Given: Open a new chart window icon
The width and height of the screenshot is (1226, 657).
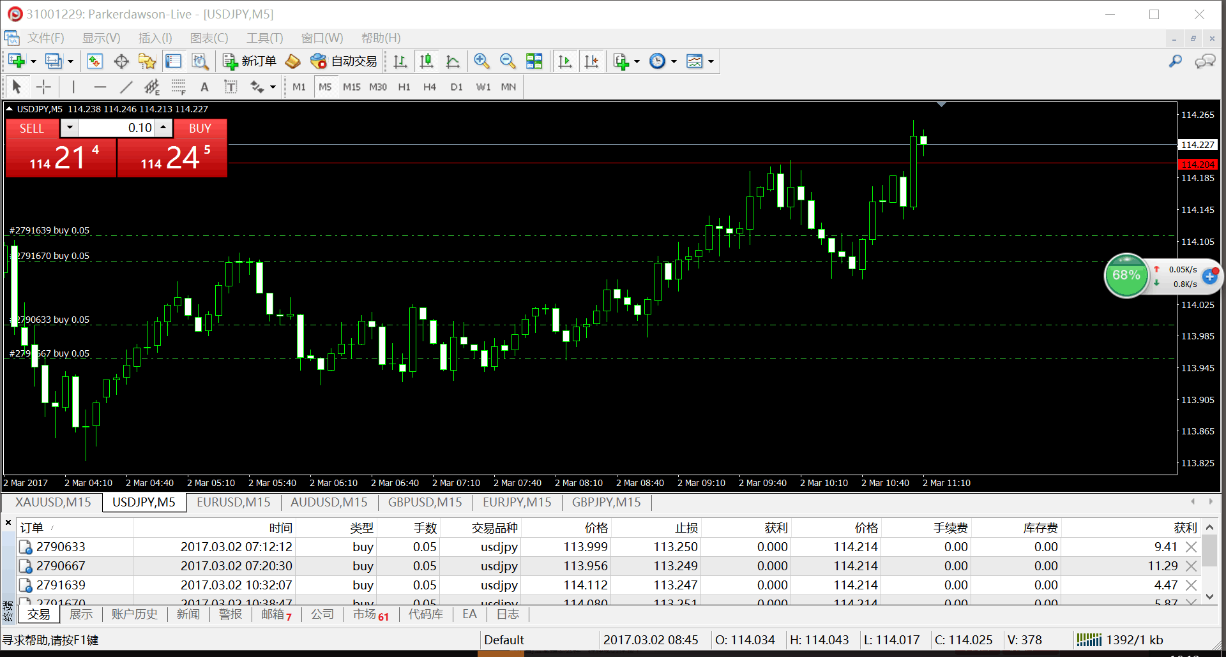Looking at the screenshot, I should coord(17,61).
